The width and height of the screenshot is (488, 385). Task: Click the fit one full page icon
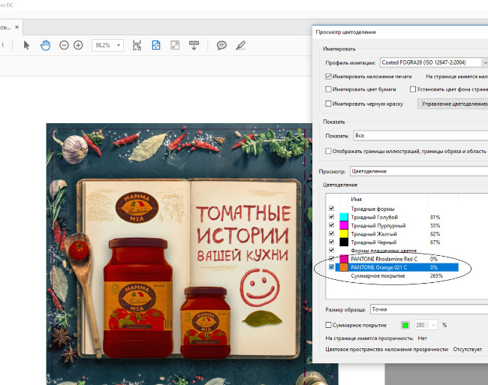tap(156, 46)
